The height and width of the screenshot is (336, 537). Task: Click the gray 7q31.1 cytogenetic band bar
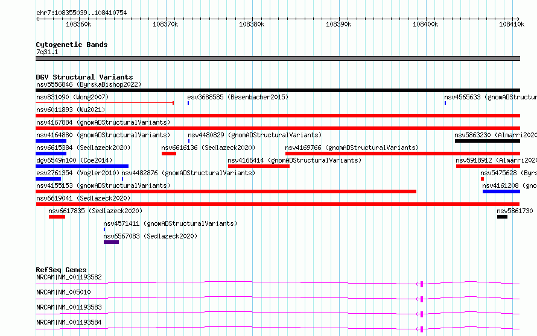[278, 58]
